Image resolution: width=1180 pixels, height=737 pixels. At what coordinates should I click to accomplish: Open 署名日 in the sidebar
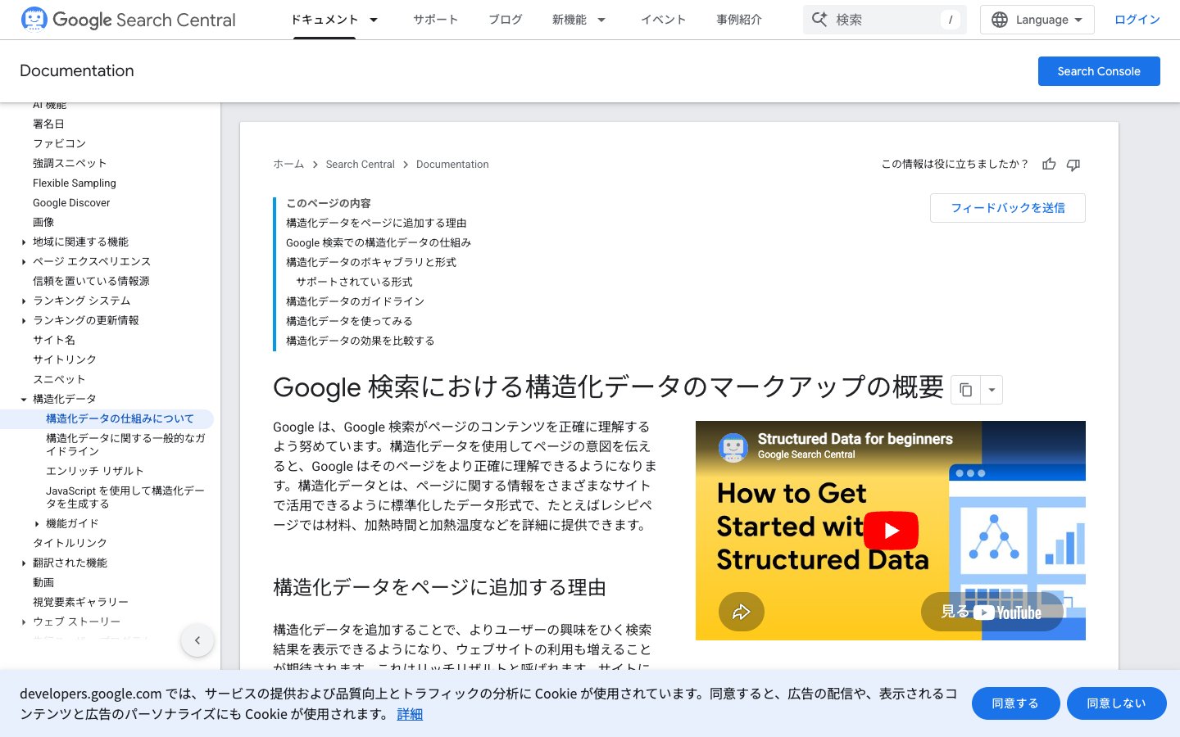click(x=48, y=124)
